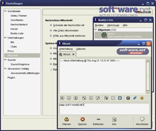Close the Hirsch window with orange X
156x131 pixels.
pos(148,43)
